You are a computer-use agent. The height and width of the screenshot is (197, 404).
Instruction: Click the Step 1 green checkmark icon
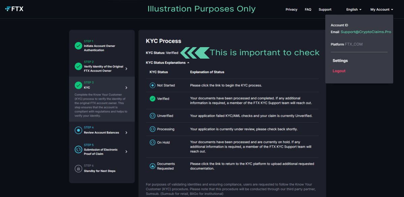(x=78, y=46)
